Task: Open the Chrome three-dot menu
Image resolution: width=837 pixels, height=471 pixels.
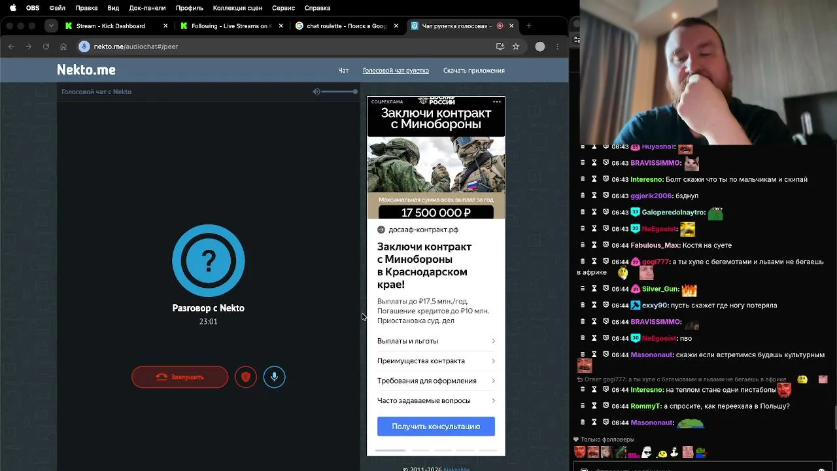Action: [557, 46]
